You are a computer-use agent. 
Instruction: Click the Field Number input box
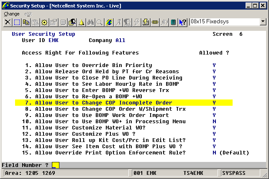(x=55, y=165)
